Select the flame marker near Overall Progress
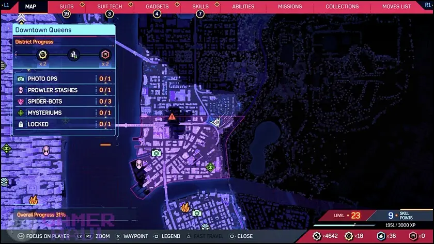 pyautogui.click(x=33, y=200)
